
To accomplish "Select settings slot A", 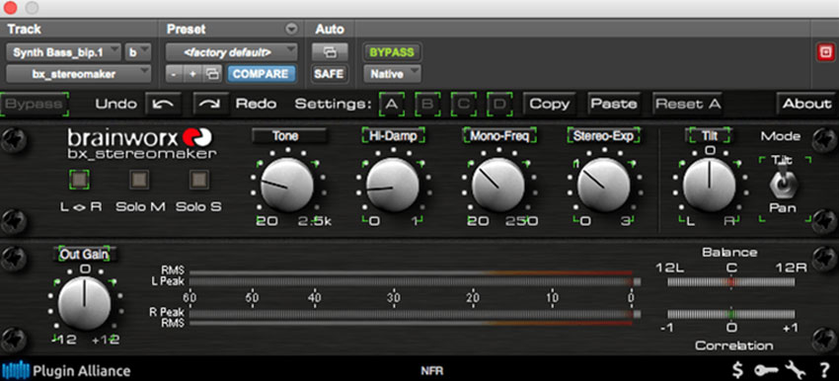I will [392, 104].
